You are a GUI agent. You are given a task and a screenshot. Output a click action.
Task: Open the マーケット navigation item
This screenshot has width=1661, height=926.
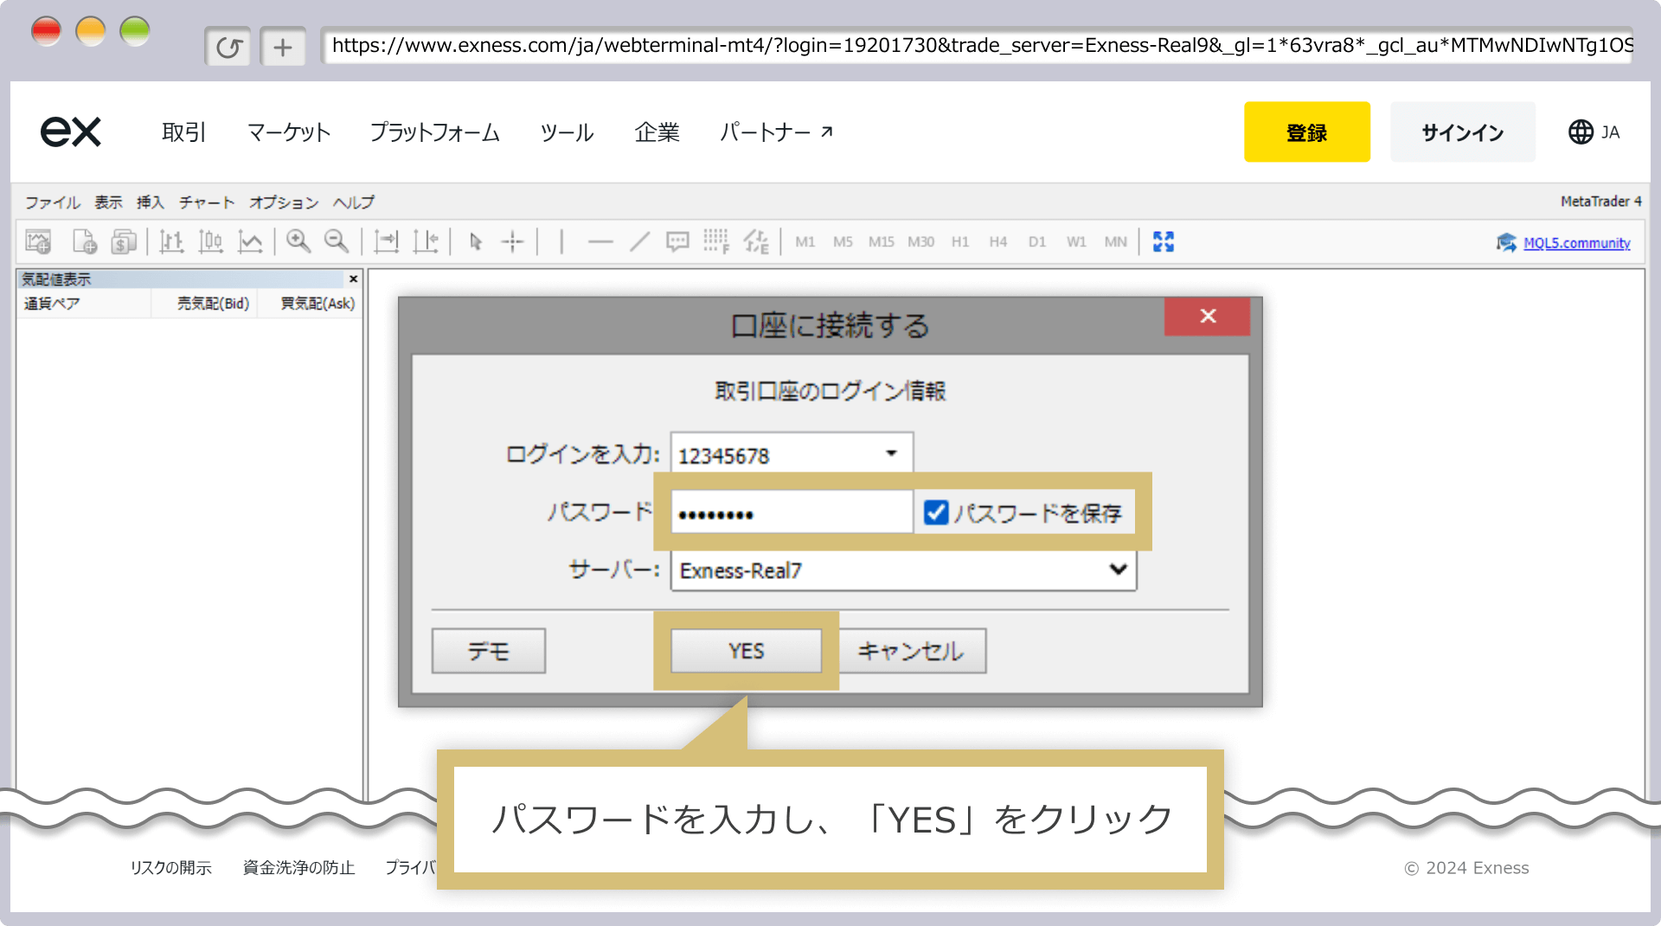point(289,132)
